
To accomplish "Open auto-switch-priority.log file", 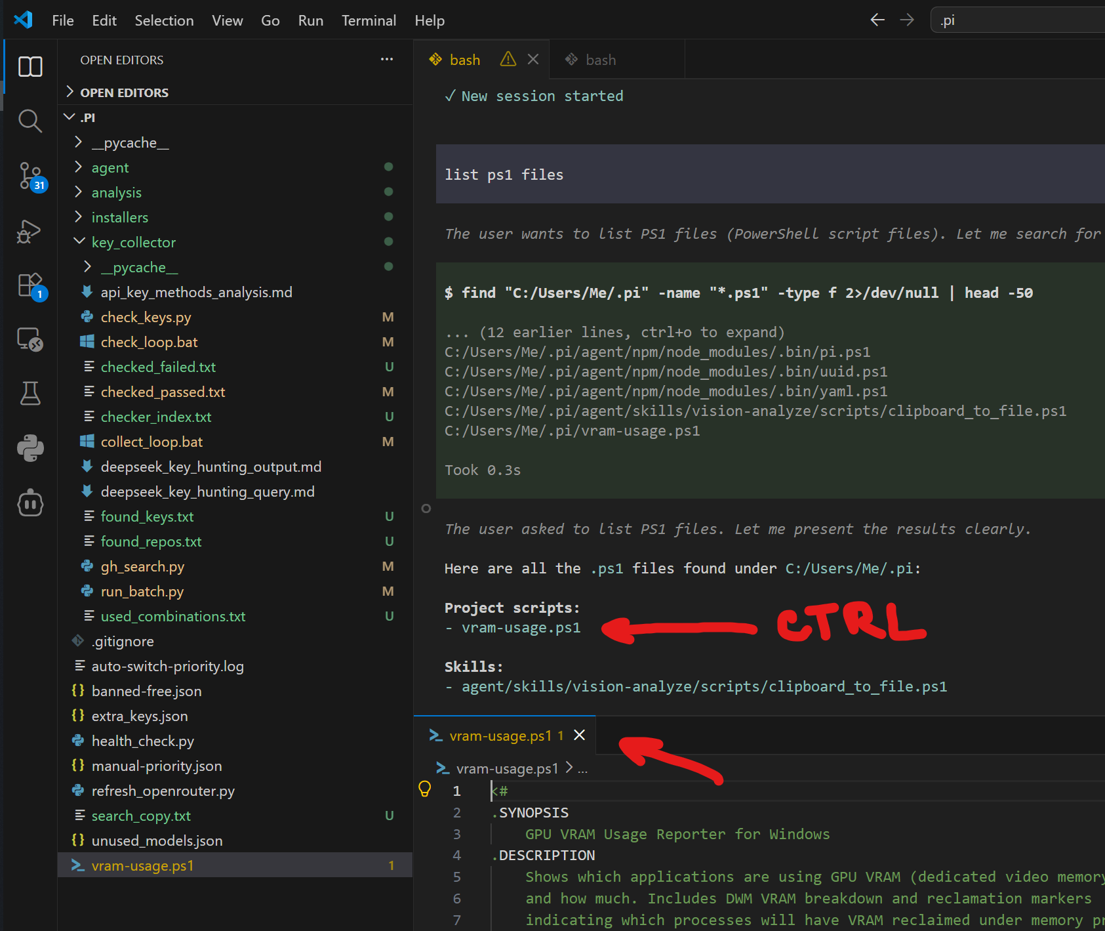I will click(235, 666).
